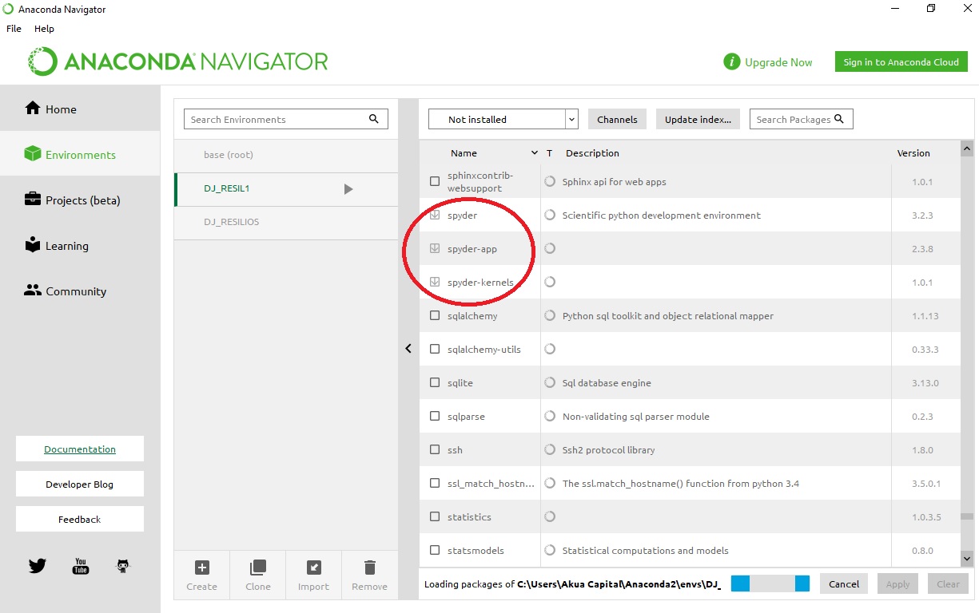The width and height of the screenshot is (979, 613).
Task: Unmark the spyder-kernels install checkbox
Action: [435, 282]
